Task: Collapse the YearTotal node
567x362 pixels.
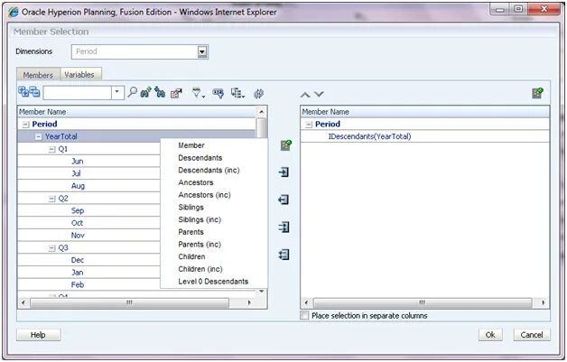Action: click(x=38, y=136)
